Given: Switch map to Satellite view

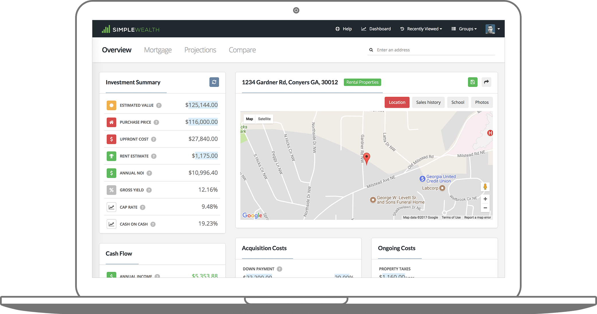Looking at the screenshot, I should coord(264,119).
